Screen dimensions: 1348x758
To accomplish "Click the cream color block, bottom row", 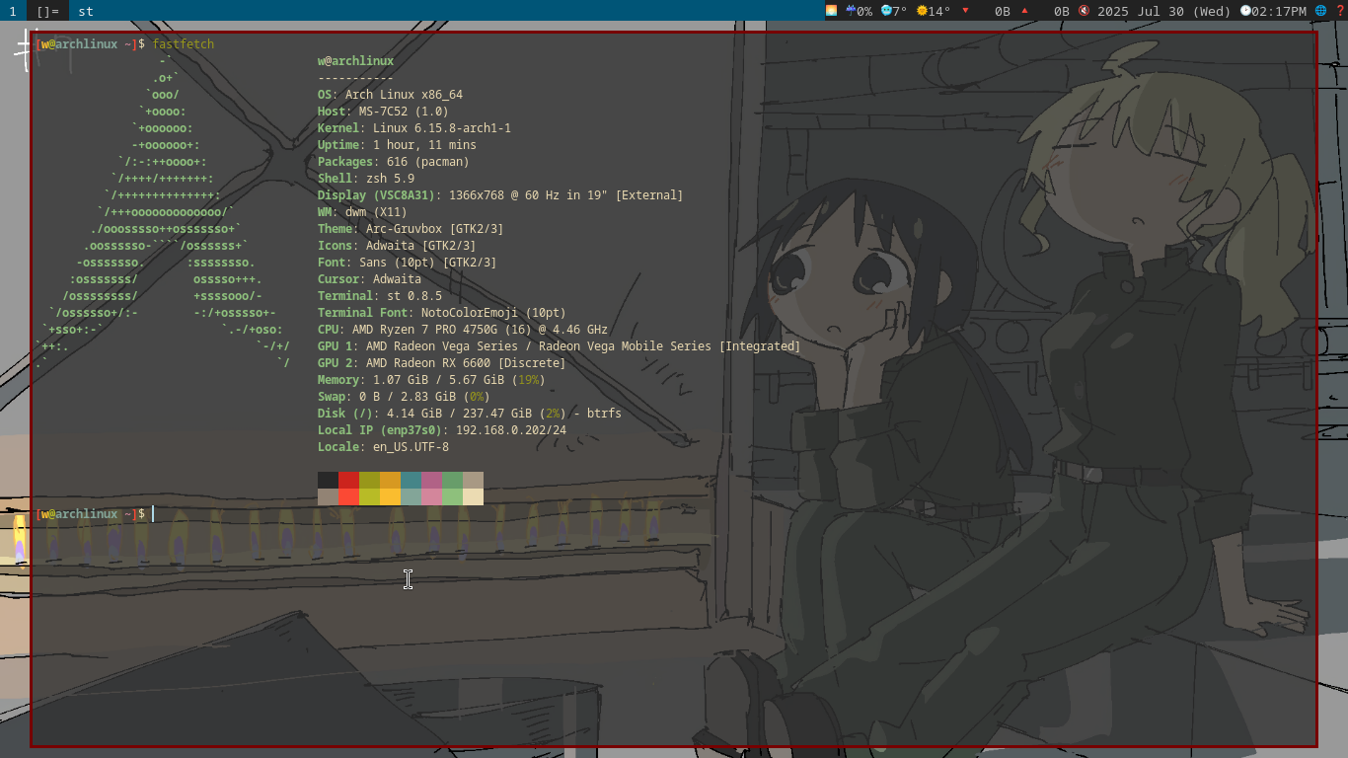I will 473,496.
